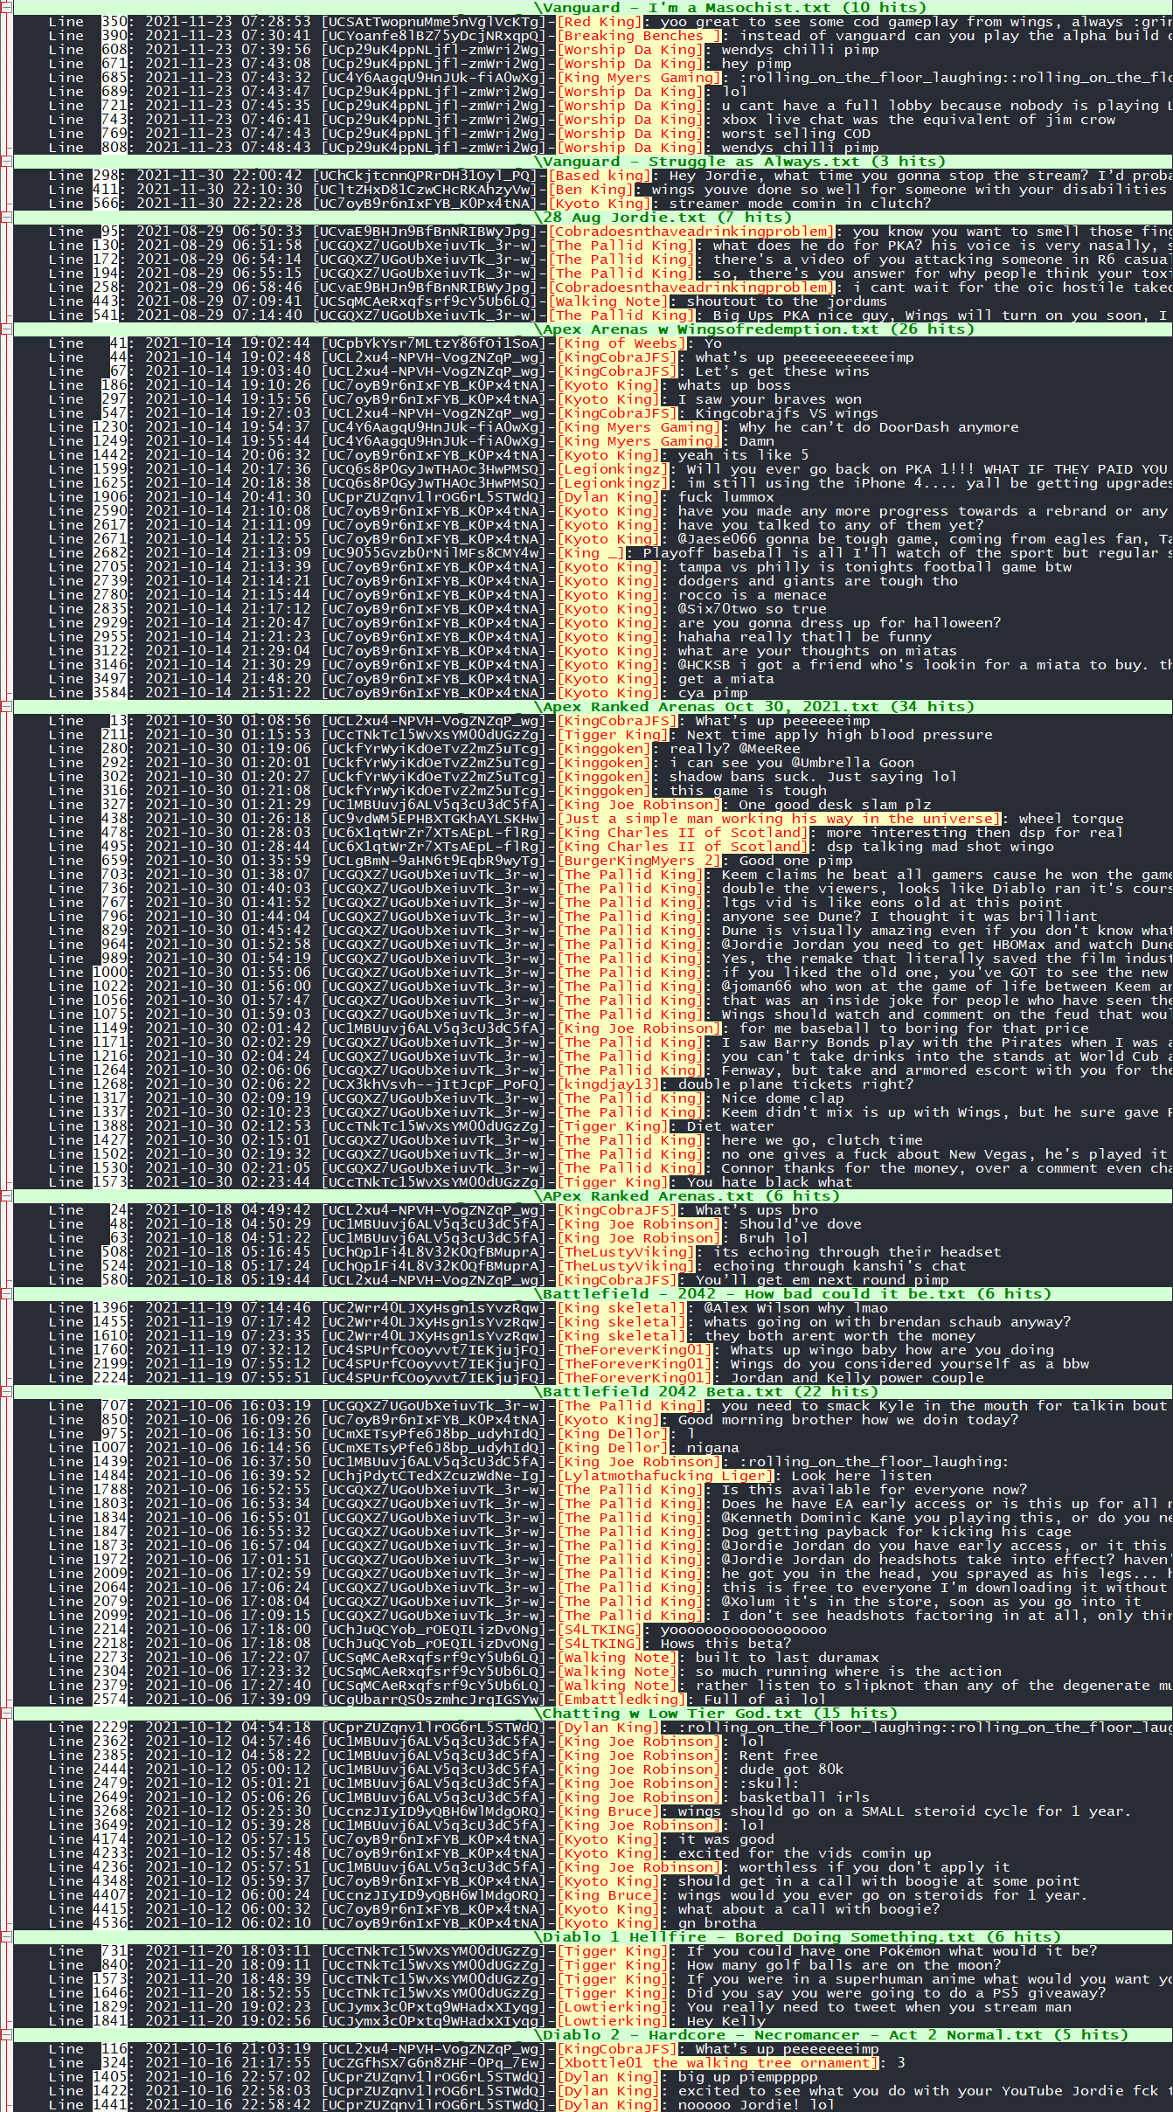This screenshot has width=1173, height=2112.
Task: Select the 'built to last duramax' line
Action: 593,1658
